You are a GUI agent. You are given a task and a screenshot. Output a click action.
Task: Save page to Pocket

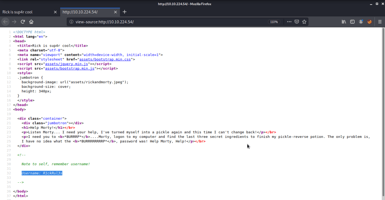click(x=297, y=22)
